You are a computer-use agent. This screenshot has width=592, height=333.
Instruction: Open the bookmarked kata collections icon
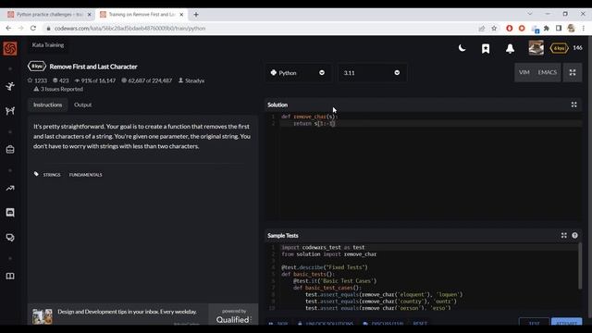click(x=486, y=48)
